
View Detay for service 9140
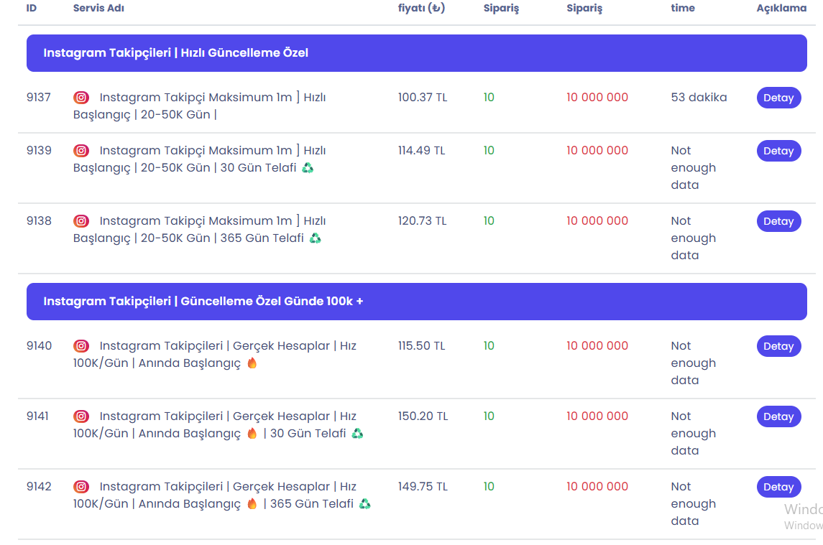[x=778, y=345]
